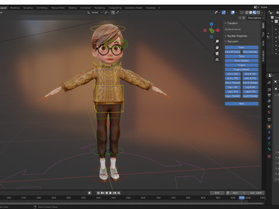Click the End frame field

pyautogui.click(x=256, y=193)
